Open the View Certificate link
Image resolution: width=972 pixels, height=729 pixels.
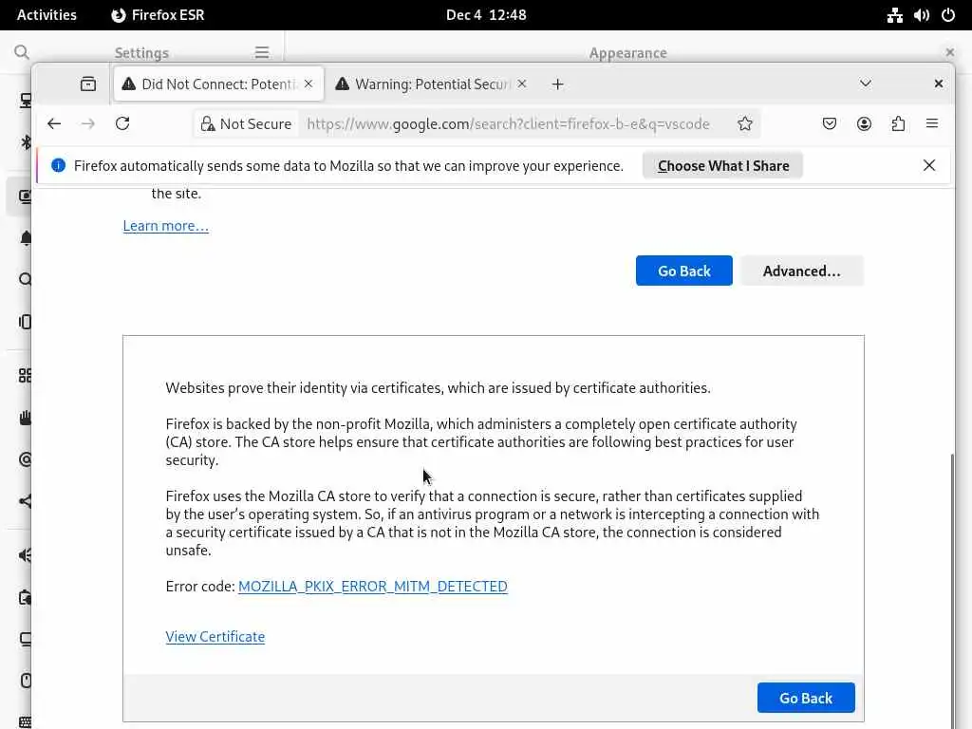(215, 637)
